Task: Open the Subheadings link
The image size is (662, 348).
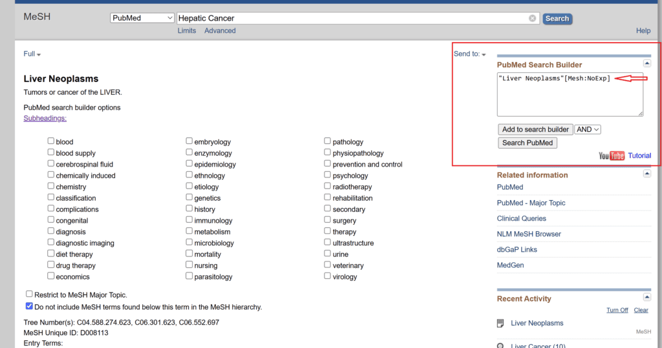Action: pos(45,118)
